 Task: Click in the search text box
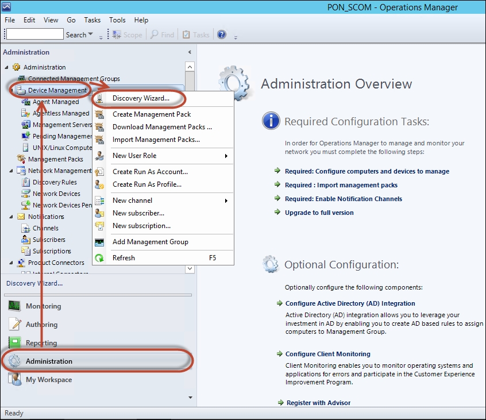34,34
